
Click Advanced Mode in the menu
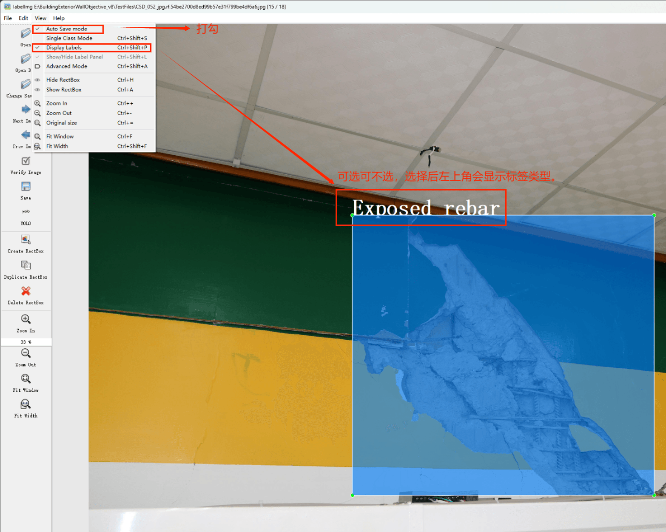[67, 66]
